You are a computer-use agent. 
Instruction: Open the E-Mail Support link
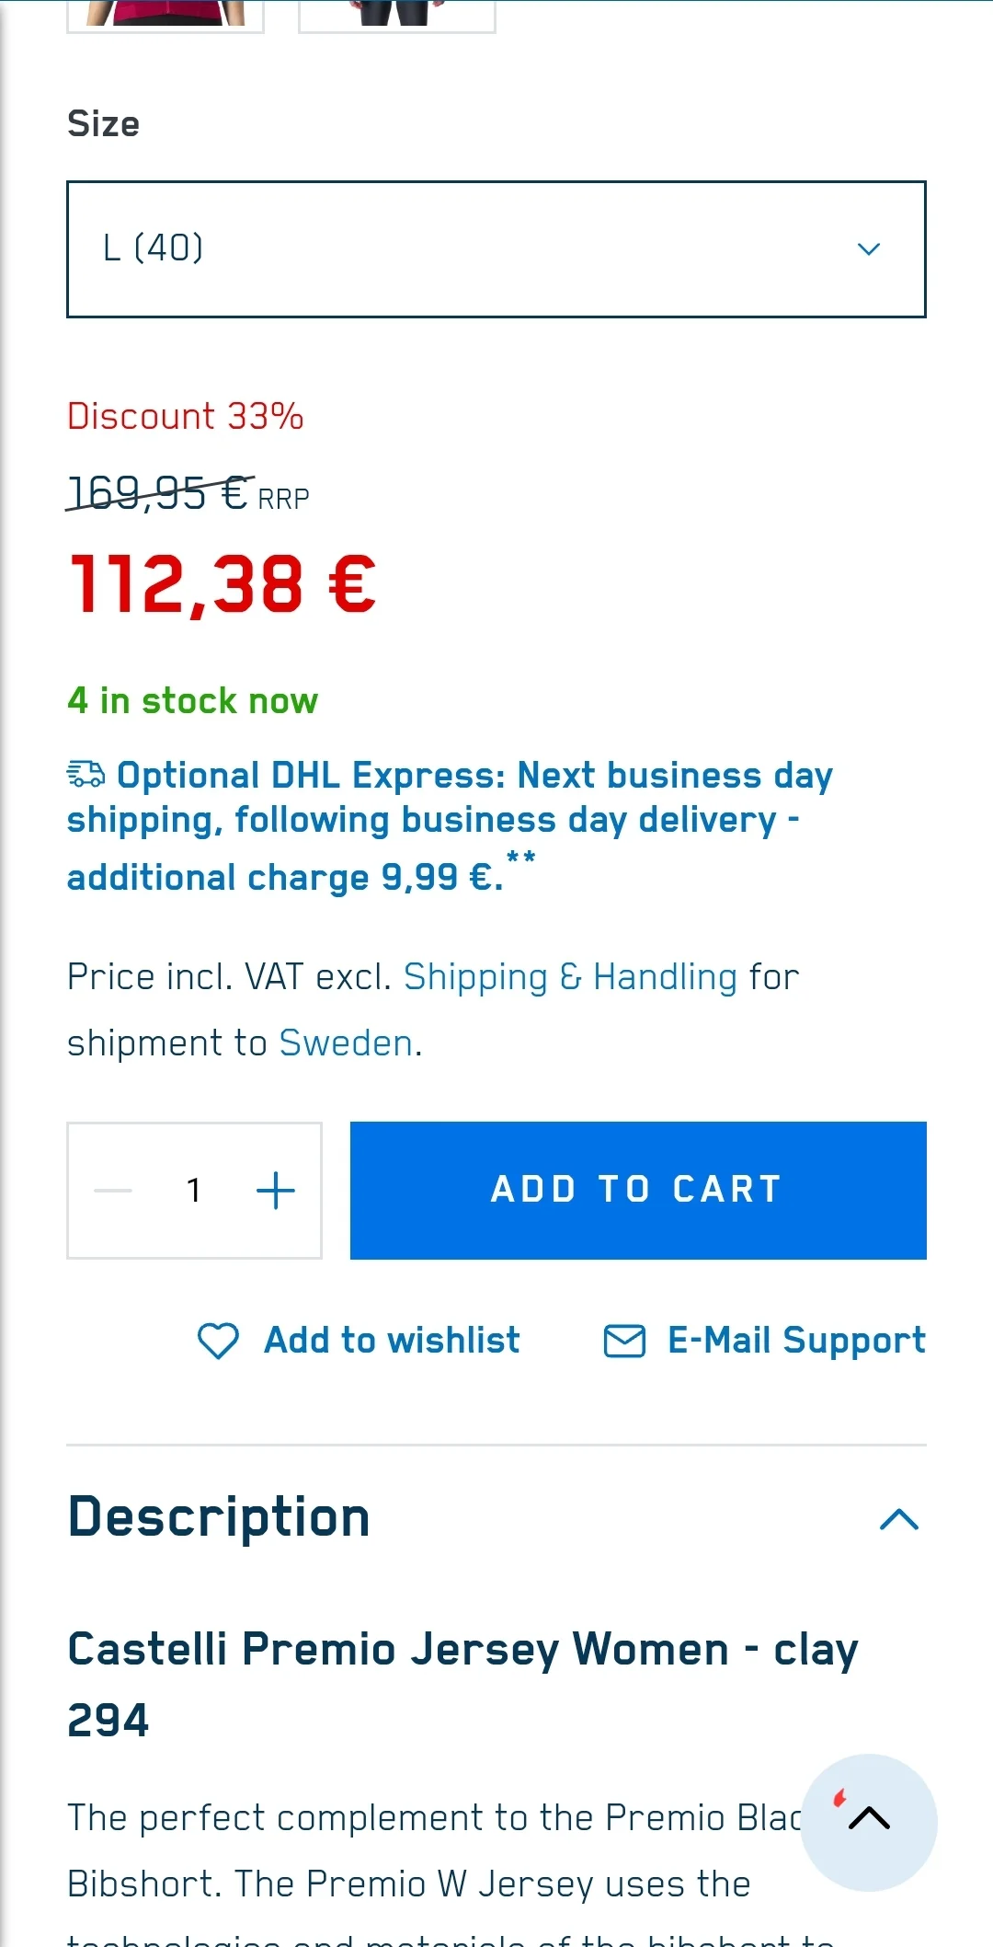point(796,1341)
